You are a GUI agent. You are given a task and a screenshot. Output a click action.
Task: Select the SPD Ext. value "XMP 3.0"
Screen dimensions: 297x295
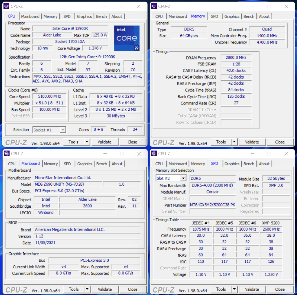click(276, 185)
